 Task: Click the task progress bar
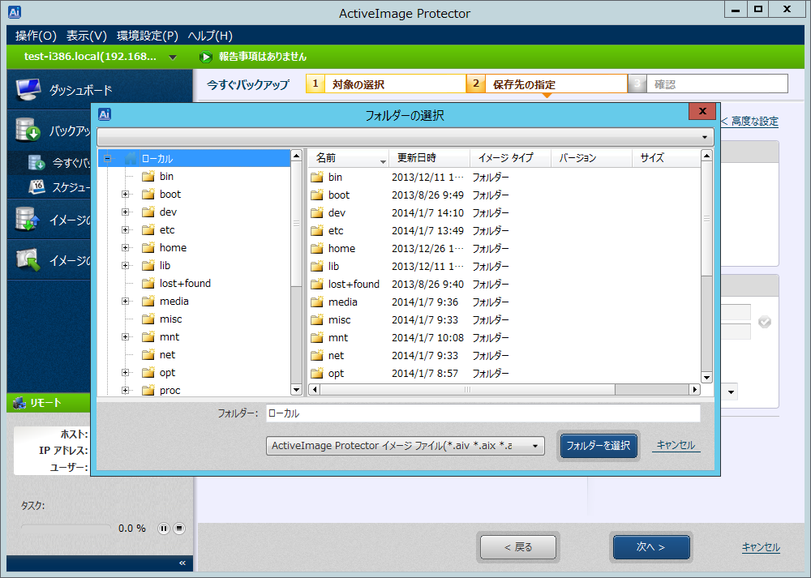pyautogui.click(x=66, y=528)
